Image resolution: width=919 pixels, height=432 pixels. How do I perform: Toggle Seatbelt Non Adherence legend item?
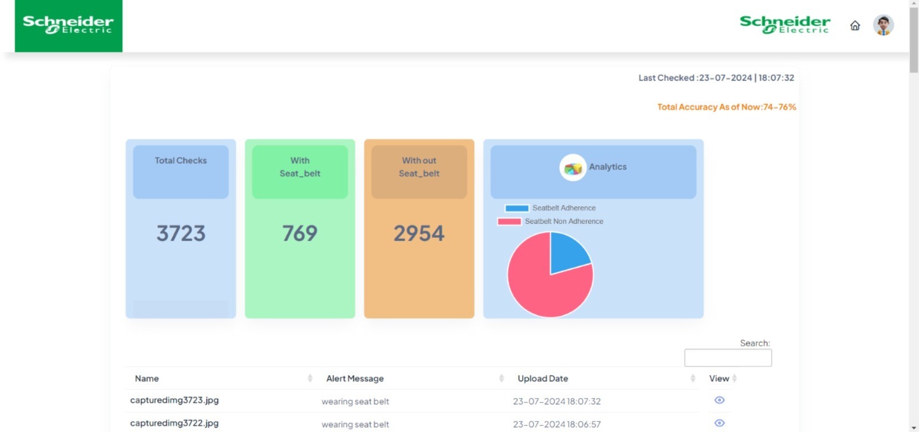550,221
